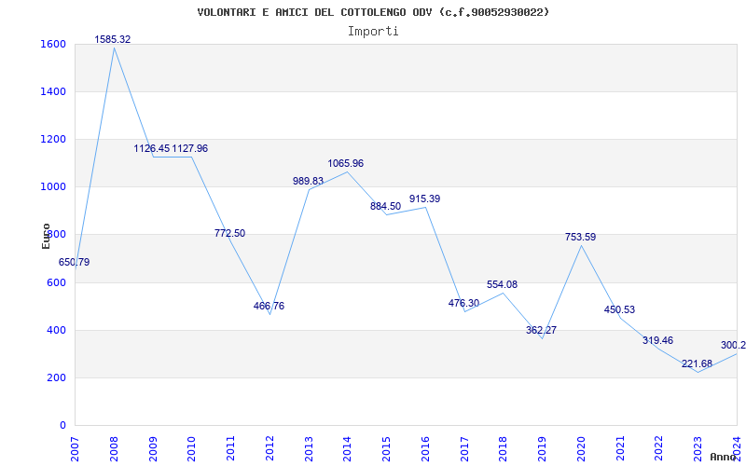Click the 2013 x-axis year label
This screenshot has width=746, height=466.
click(309, 448)
